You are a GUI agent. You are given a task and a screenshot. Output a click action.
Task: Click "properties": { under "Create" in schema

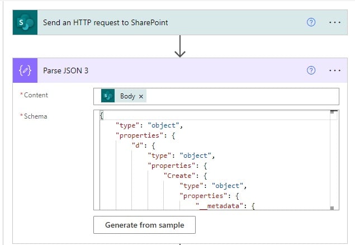click(210, 196)
